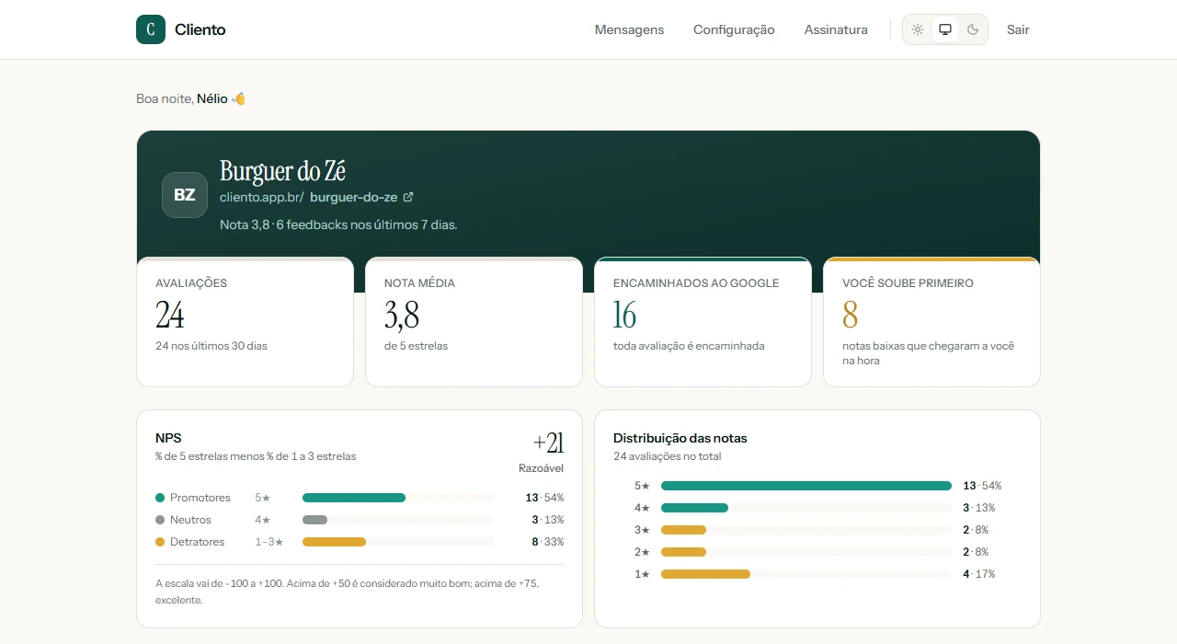
Task: Click the BZ restaurant avatar
Action: [185, 195]
